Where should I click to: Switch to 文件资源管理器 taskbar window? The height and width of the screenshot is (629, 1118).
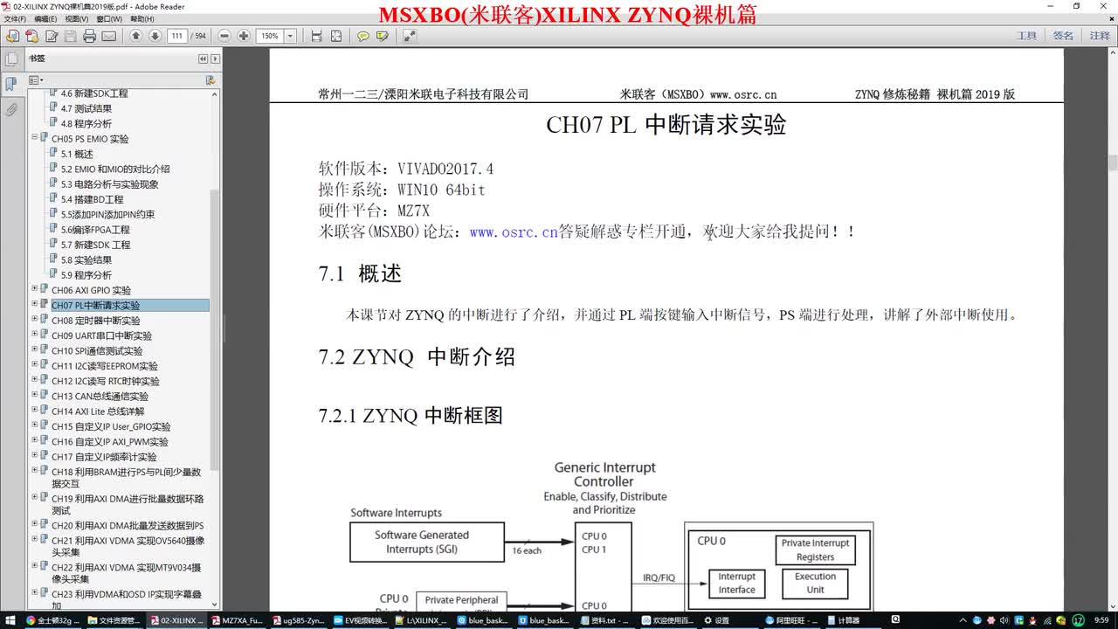click(115, 620)
